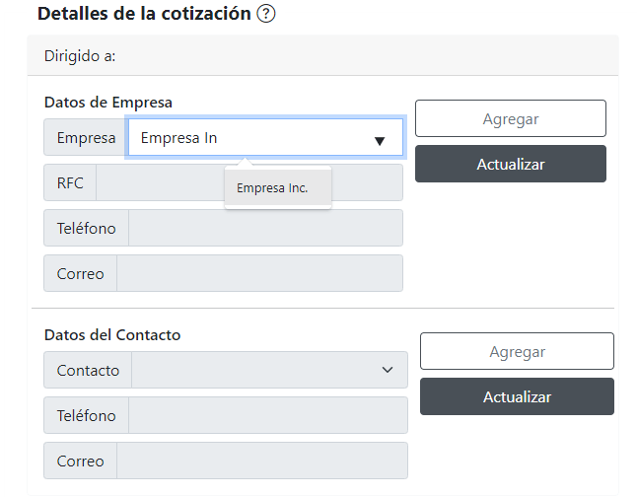The width and height of the screenshot is (637, 497).
Task: Click the company Teléfono field
Action: [x=264, y=228]
